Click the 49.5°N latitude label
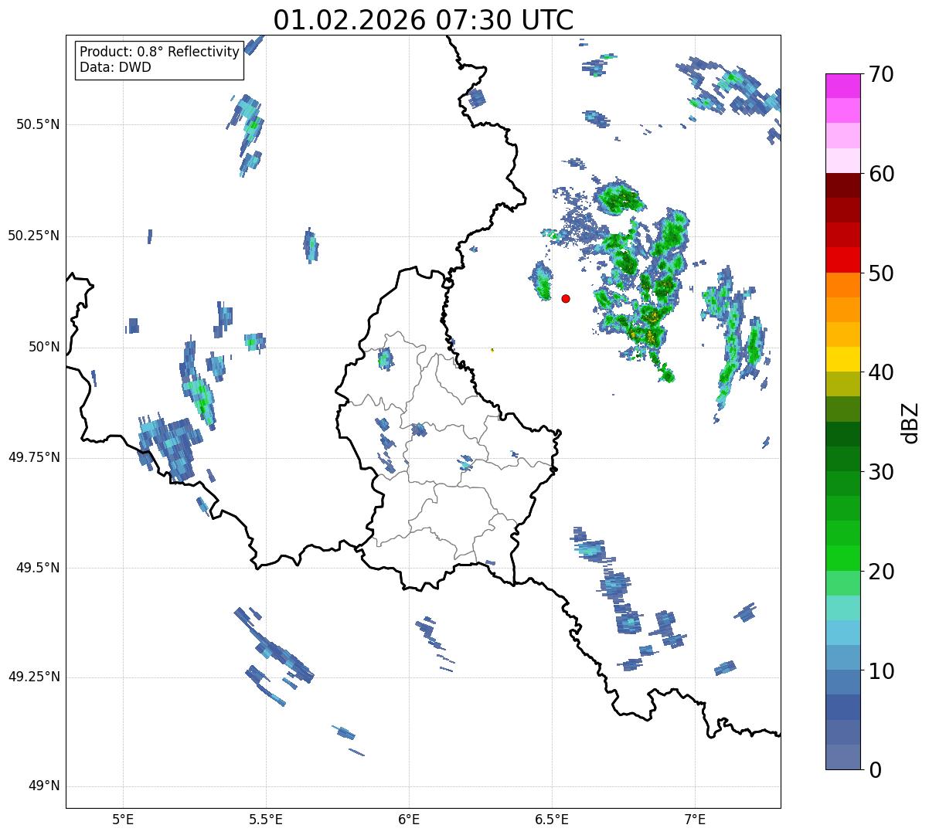929x835 pixels. [x=38, y=568]
